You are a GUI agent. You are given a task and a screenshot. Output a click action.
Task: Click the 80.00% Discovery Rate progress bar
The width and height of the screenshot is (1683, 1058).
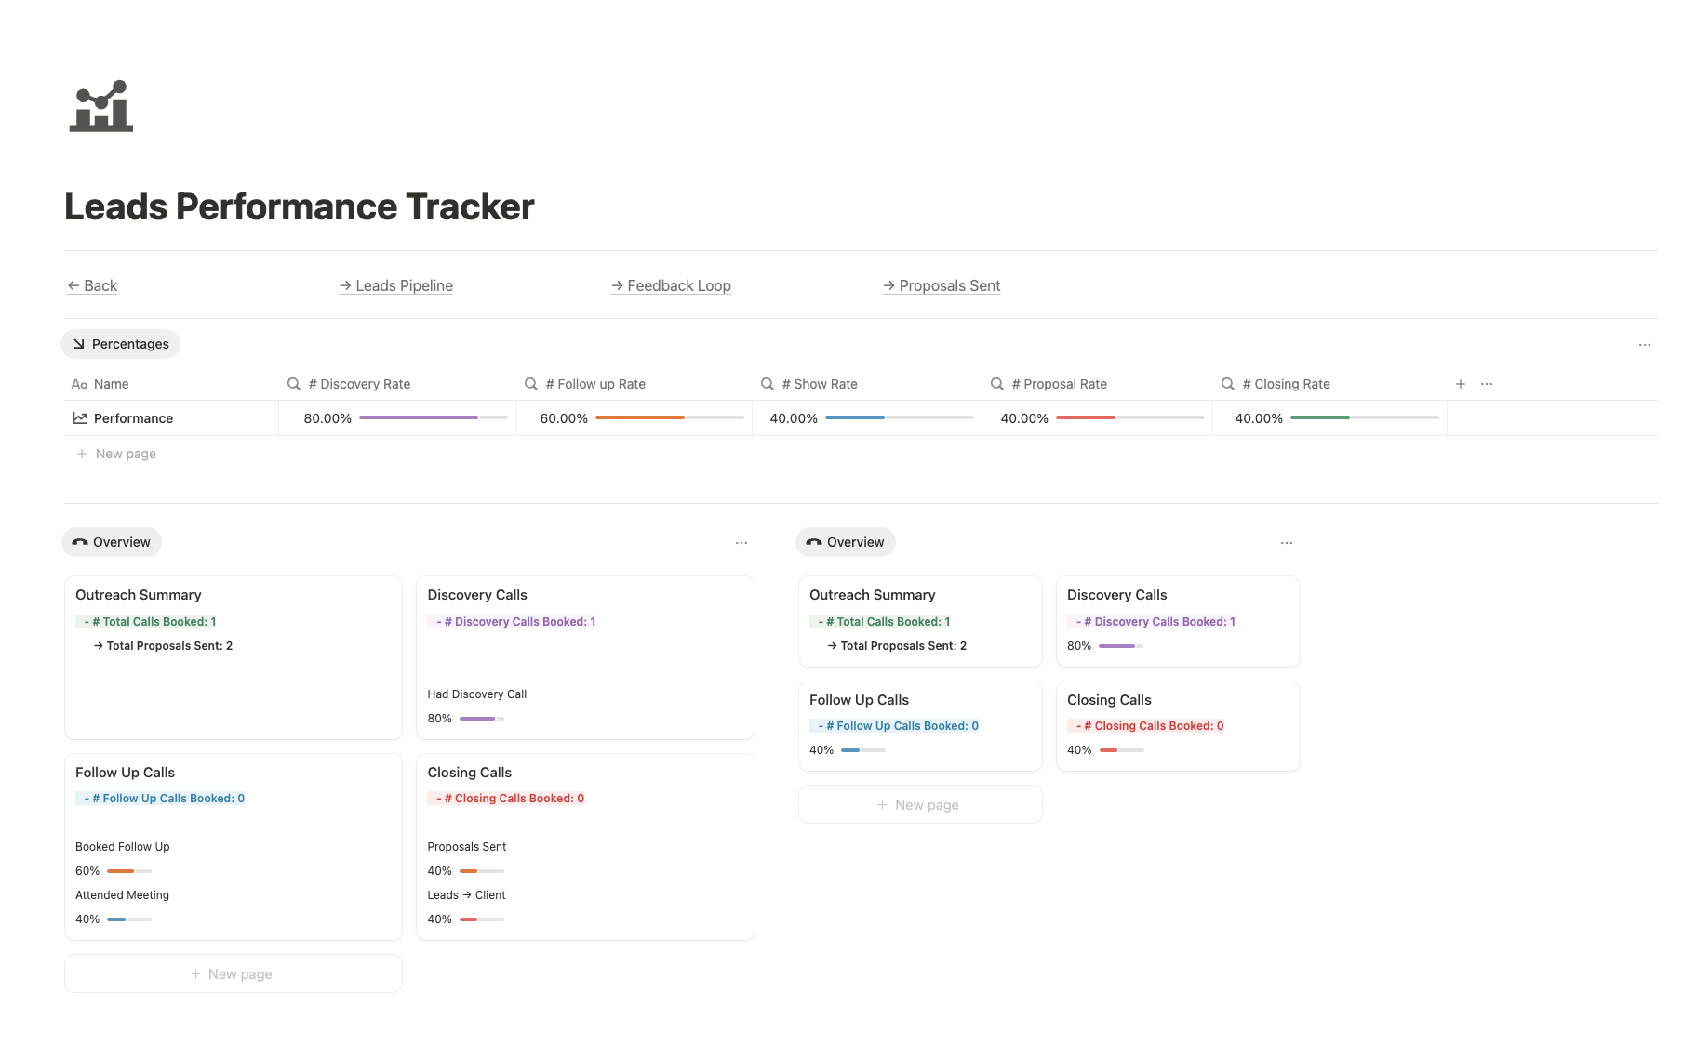pyautogui.click(x=433, y=418)
